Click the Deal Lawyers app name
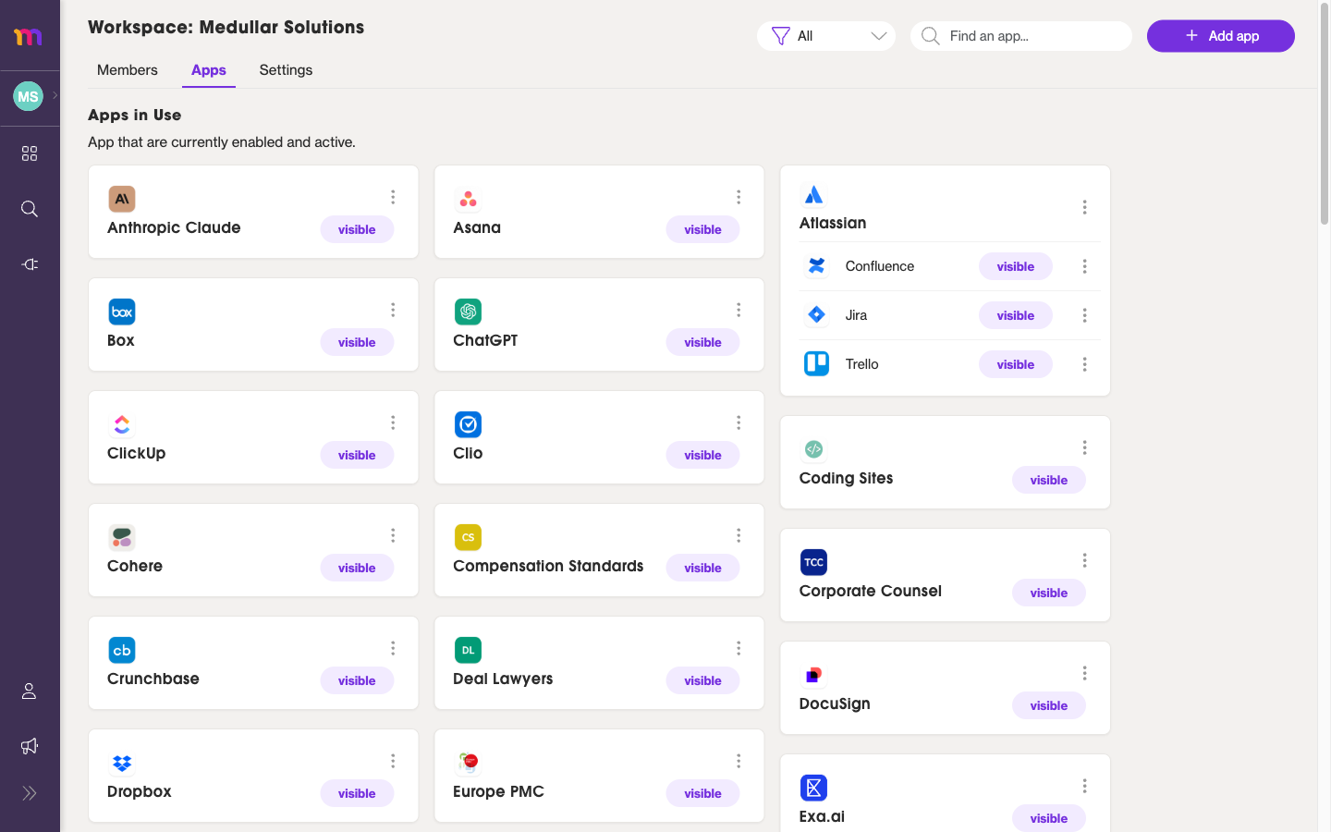Viewport: 1331px width, 832px height. click(x=503, y=679)
